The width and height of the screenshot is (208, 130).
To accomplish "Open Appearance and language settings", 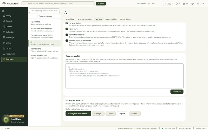I will click(44, 30).
